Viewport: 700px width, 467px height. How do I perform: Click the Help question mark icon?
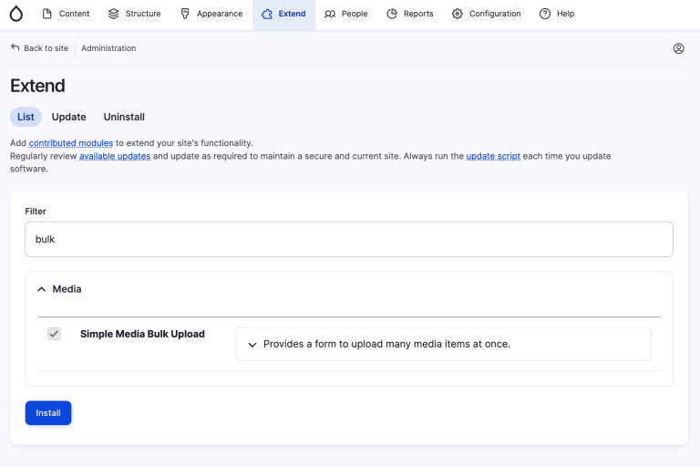545,14
